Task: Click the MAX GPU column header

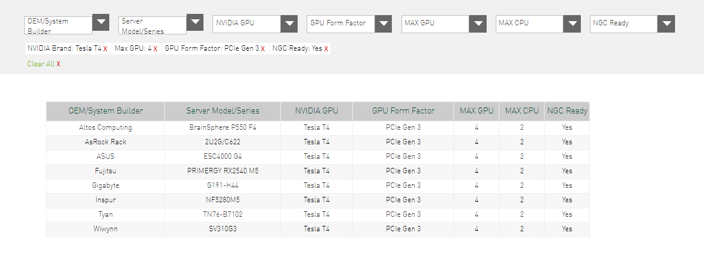Action: (476, 111)
